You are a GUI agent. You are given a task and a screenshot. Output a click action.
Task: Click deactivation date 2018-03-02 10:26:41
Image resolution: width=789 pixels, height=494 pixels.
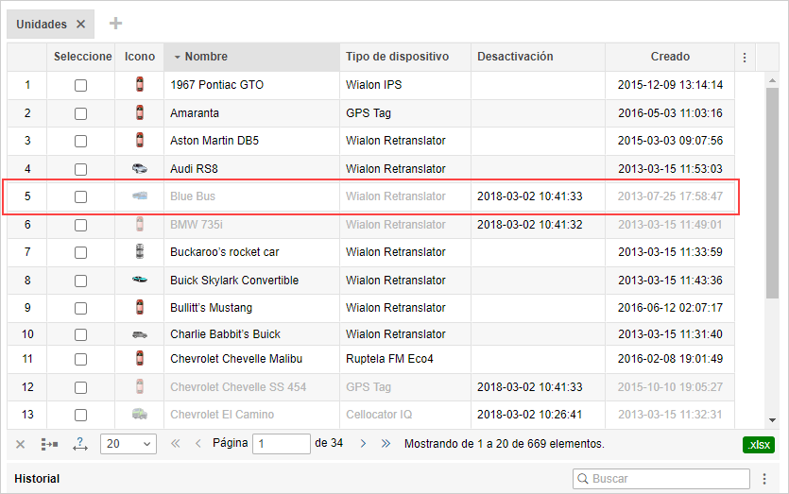point(529,415)
